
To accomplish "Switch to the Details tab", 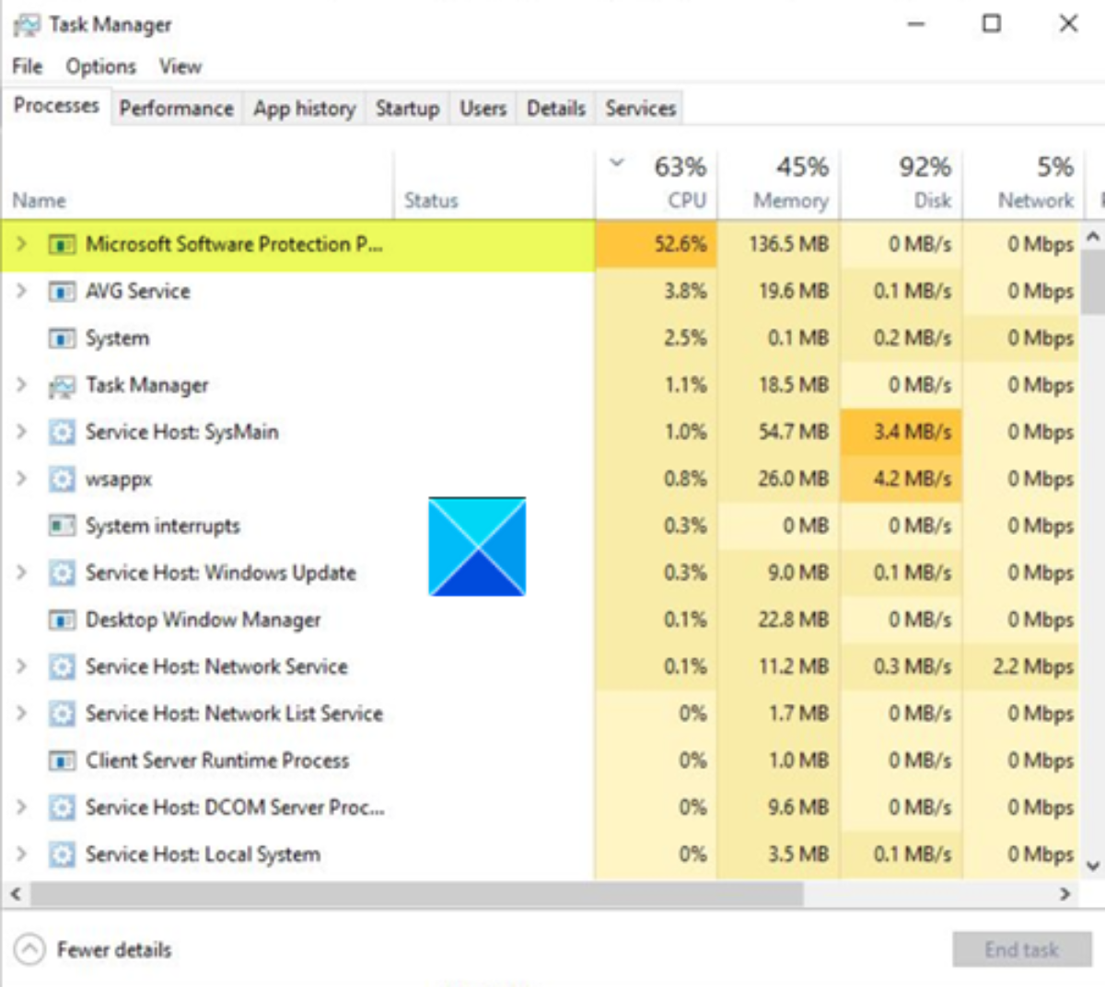I will click(x=555, y=109).
